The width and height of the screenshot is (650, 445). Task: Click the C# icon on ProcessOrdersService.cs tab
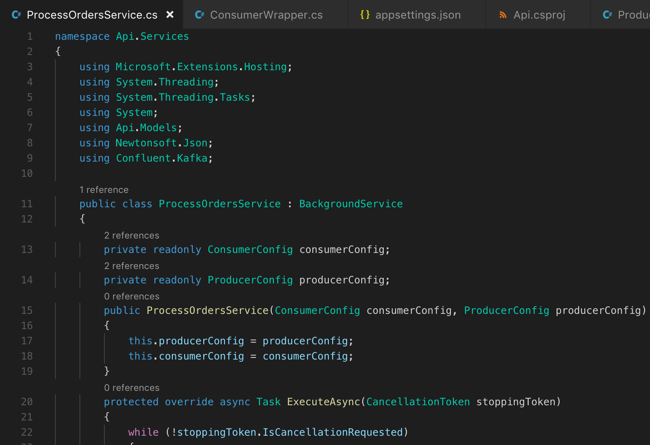[16, 15]
